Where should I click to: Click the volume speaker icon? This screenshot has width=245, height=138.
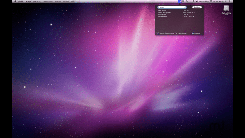[197, 1]
